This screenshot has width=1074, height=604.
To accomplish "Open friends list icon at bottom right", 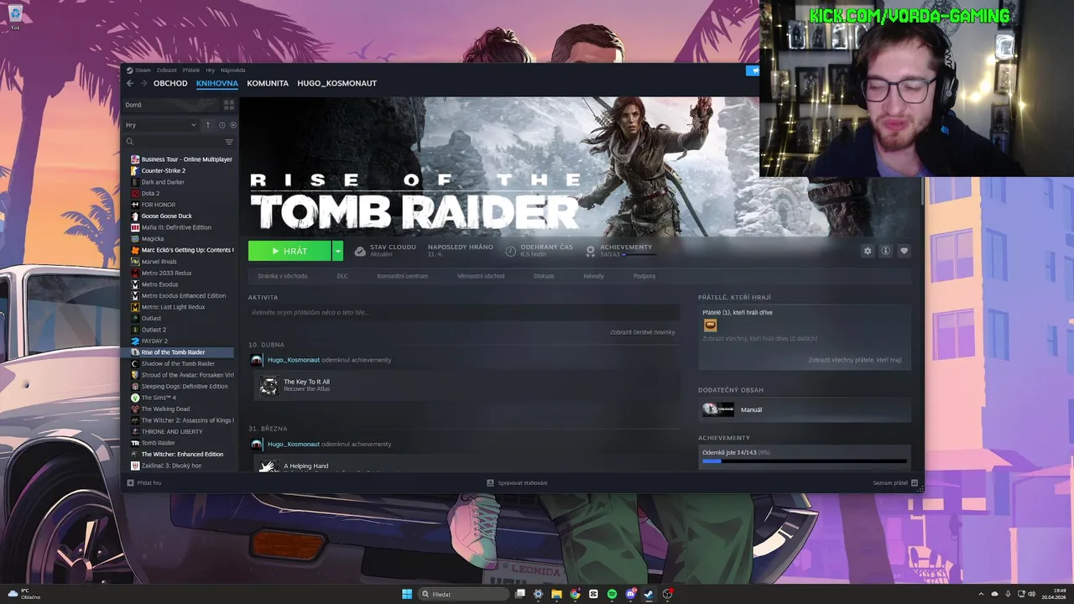I will click(x=915, y=483).
